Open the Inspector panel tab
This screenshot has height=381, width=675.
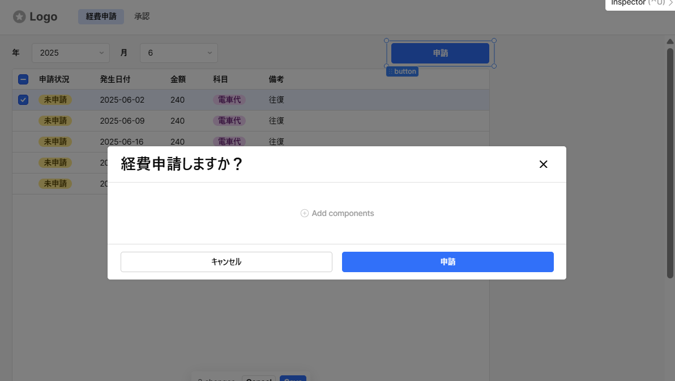point(640,3)
